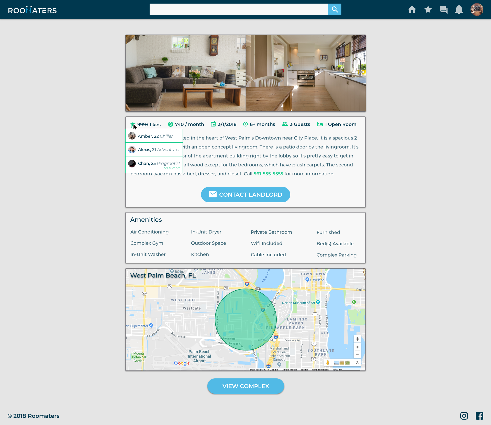Open the living room photo
The height and width of the screenshot is (425, 491).
[x=186, y=73]
